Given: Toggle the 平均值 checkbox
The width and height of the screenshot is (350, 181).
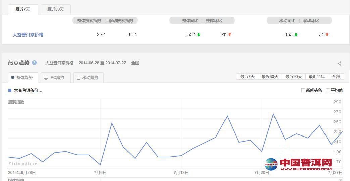Looking at the screenshot, I should pyautogui.click(x=328, y=90).
